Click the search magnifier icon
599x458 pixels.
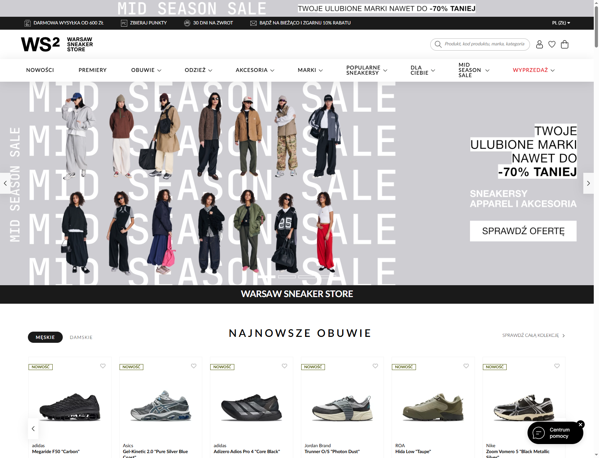coord(438,44)
